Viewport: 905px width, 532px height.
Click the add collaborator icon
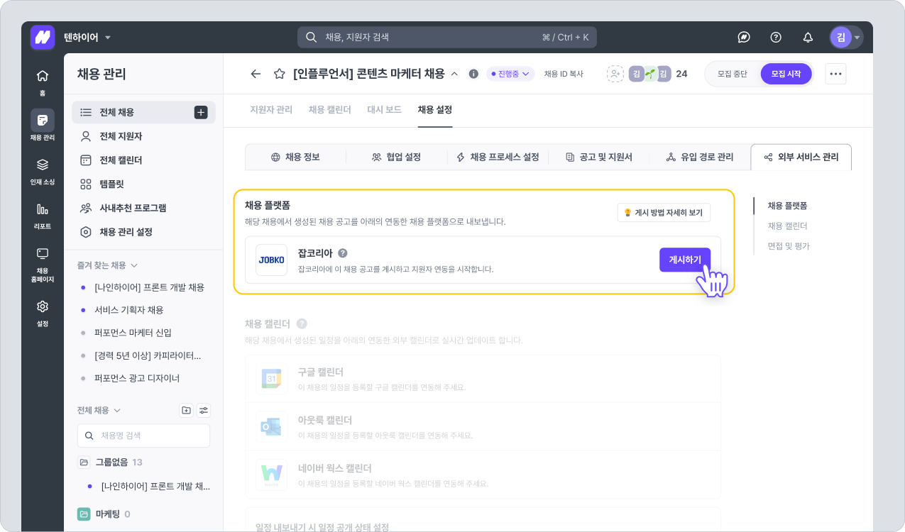tap(615, 74)
